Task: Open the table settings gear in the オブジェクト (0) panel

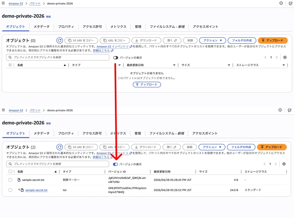Action: pos(285,57)
